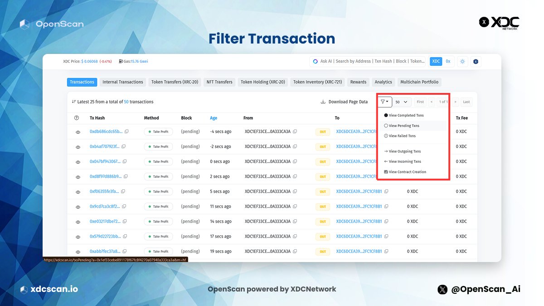Copy To address in 17 secs ago row
This screenshot has width=544, height=306.
click(x=386, y=236)
